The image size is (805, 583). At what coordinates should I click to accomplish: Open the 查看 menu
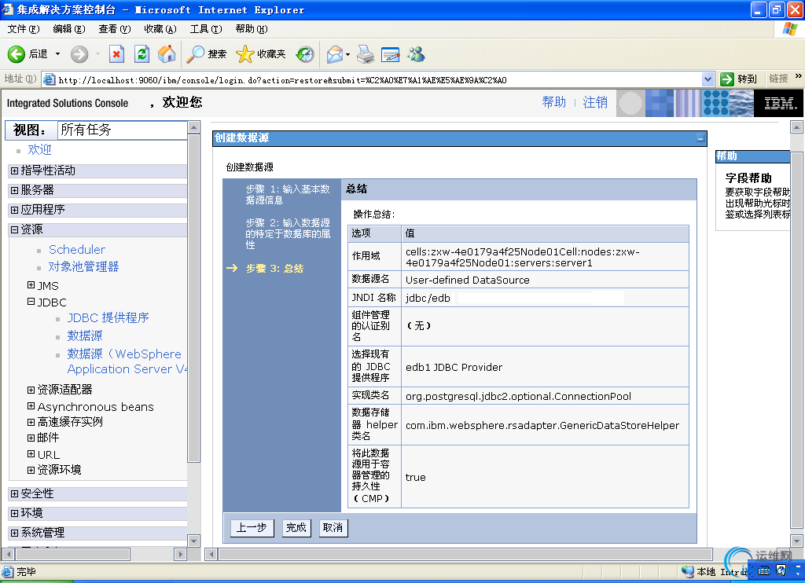click(115, 29)
